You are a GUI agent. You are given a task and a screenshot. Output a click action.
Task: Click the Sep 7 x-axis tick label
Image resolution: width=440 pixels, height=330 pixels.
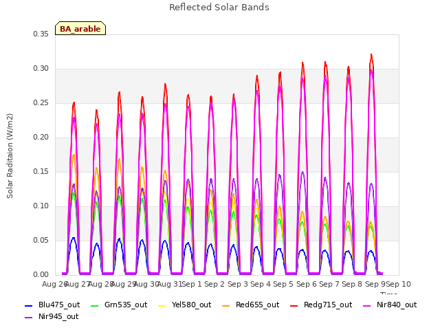tap(329, 284)
